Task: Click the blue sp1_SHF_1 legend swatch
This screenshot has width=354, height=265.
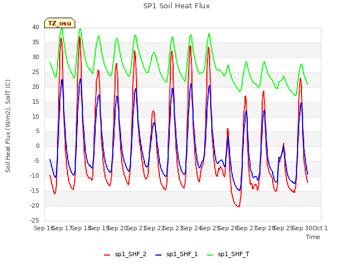Action: point(159,255)
